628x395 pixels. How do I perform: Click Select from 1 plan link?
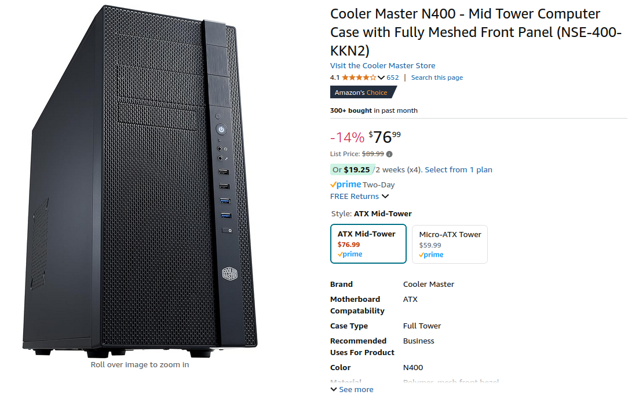(458, 169)
